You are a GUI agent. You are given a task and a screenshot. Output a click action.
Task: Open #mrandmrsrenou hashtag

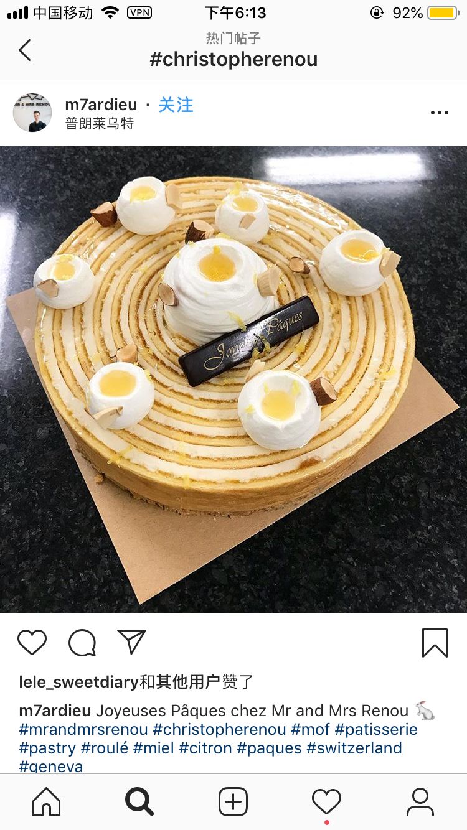click(83, 729)
